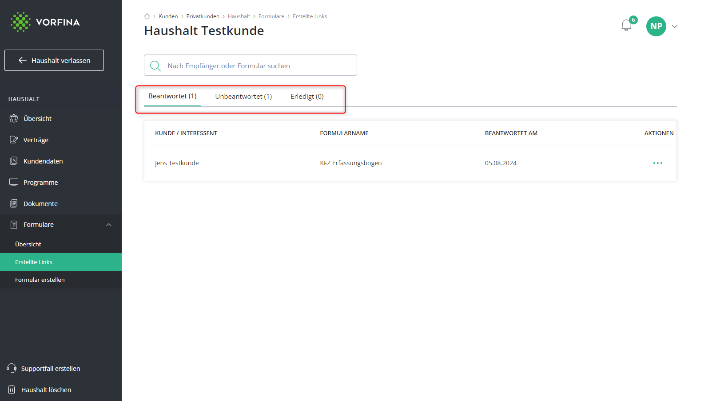
Task: Collapse the Formulare submenu chevron
Action: 109,225
